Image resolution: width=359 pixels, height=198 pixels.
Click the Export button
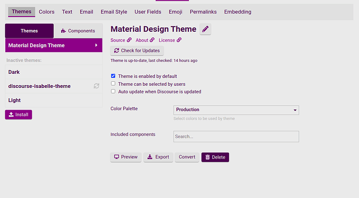[158, 157]
